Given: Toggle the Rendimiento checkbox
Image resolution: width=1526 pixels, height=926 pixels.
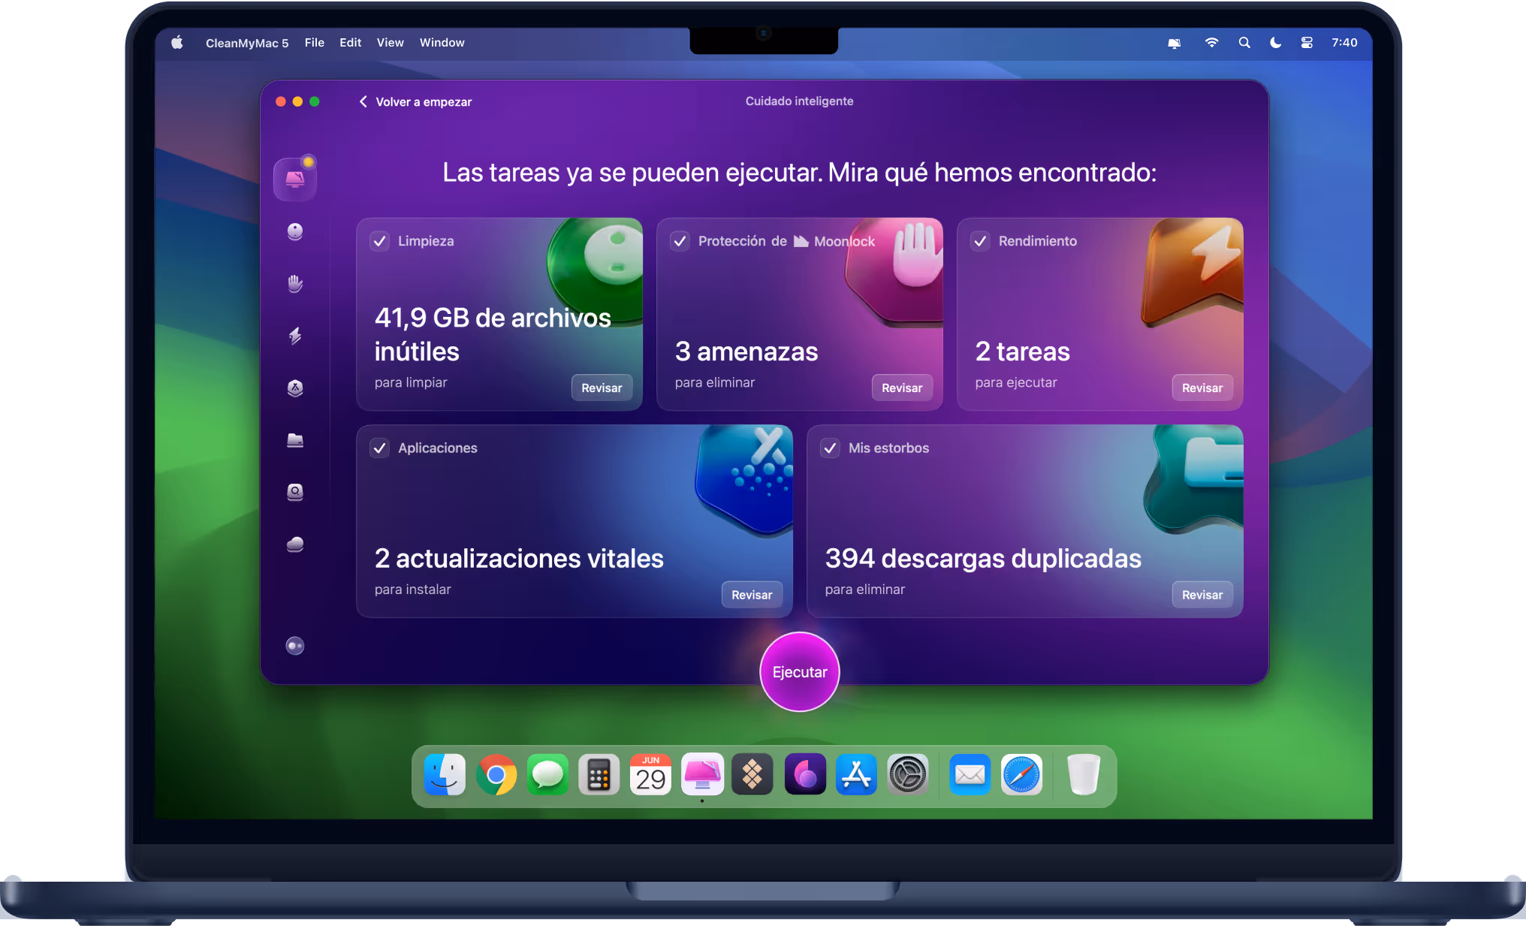Looking at the screenshot, I should tap(980, 241).
